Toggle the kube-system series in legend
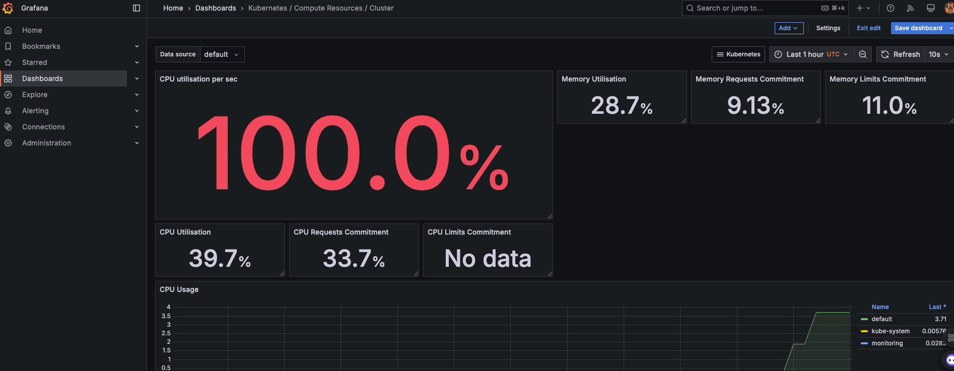Screen dimensions: 954x371 click(891, 331)
